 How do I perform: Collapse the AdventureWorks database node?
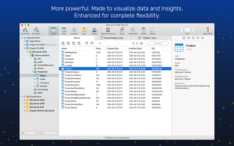30,55
